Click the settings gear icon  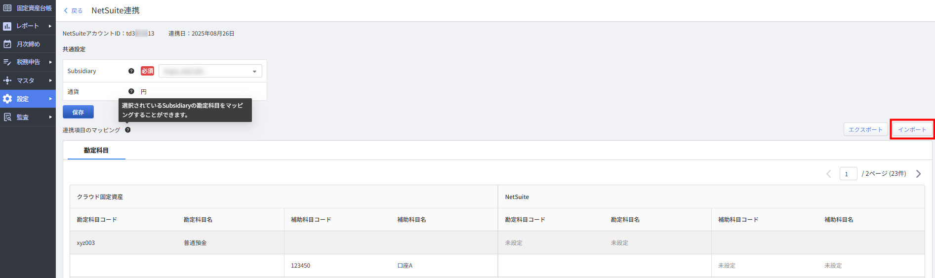7,99
